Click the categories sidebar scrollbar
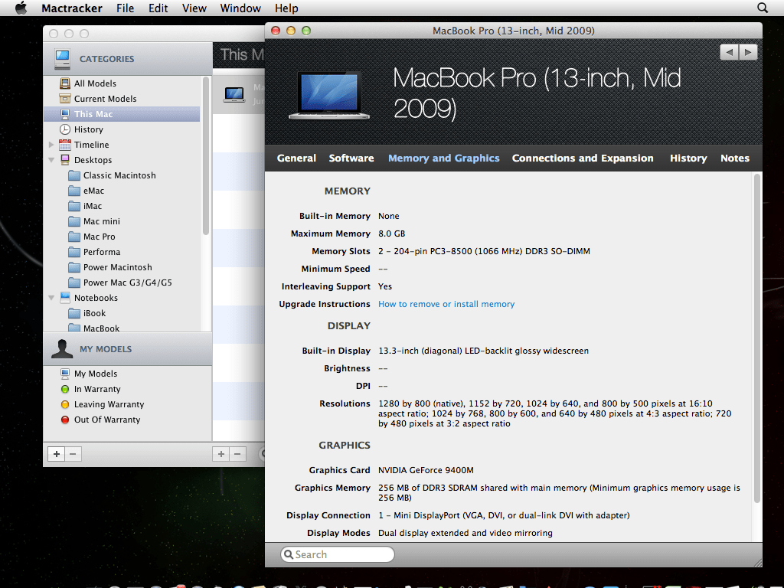Image resolution: width=784 pixels, height=588 pixels. [x=205, y=156]
